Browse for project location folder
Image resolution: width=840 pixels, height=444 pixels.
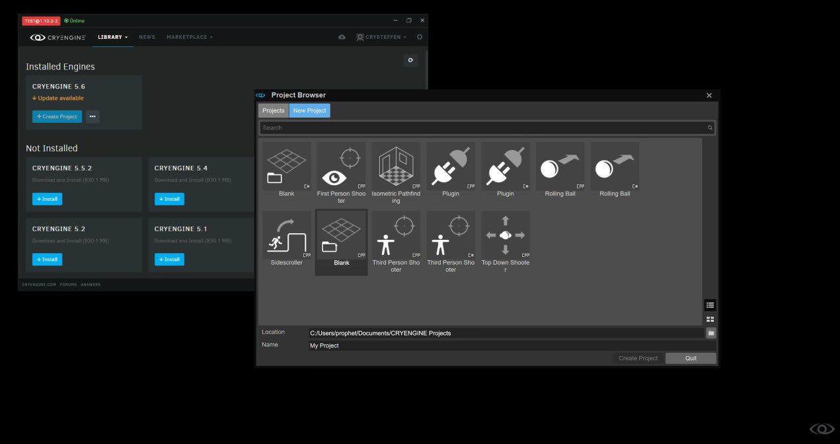tap(711, 333)
